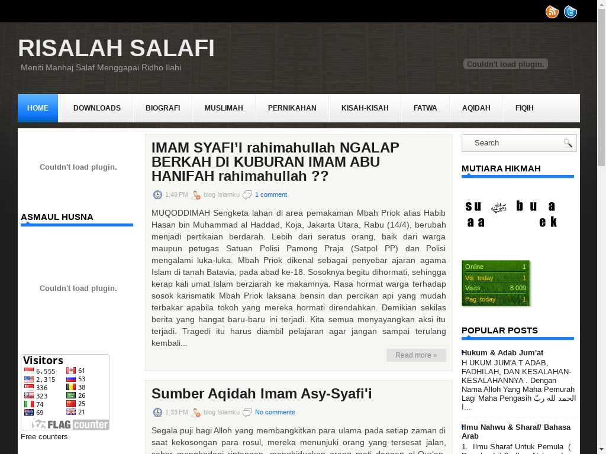
Task: Click clock icon beside 1:33 PM
Action: (157, 413)
